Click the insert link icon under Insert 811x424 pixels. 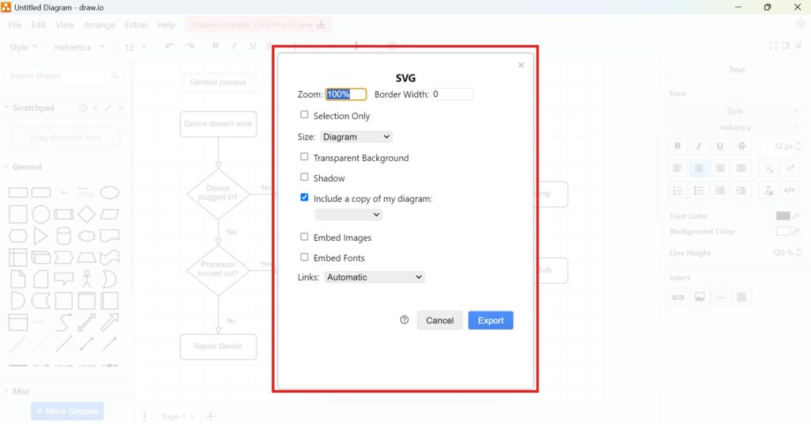pyautogui.click(x=678, y=297)
